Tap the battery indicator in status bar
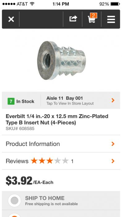 (x=115, y=4)
